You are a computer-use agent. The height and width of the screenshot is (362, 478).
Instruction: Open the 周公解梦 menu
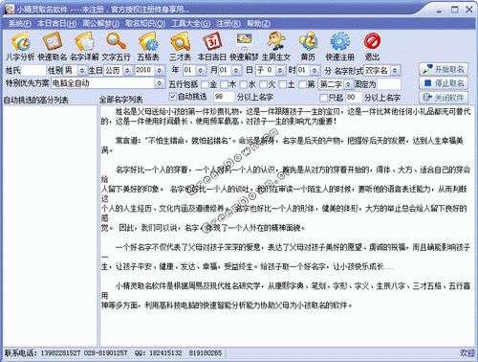100,23
